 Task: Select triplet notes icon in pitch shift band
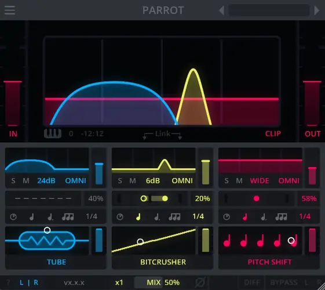[x=281, y=217]
